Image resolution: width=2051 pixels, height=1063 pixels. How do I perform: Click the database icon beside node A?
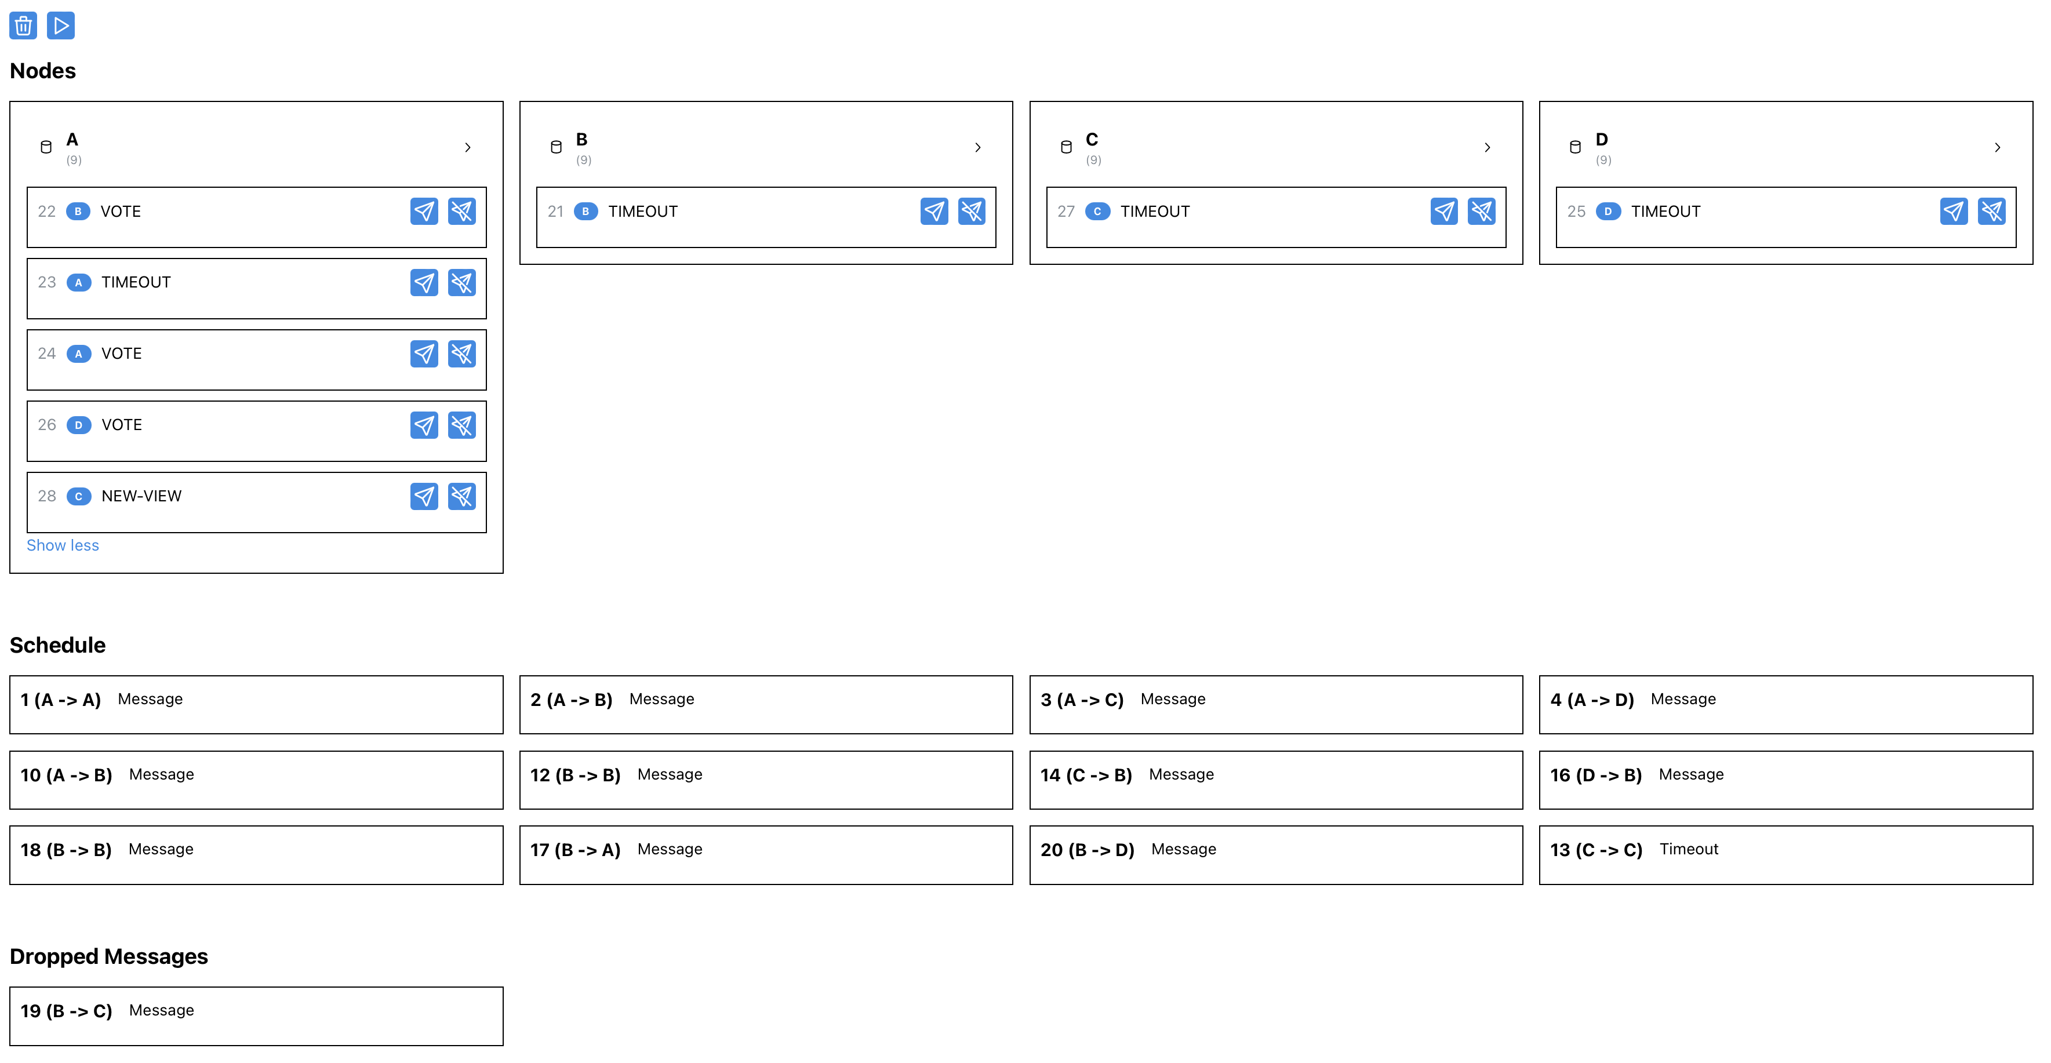[x=45, y=147]
